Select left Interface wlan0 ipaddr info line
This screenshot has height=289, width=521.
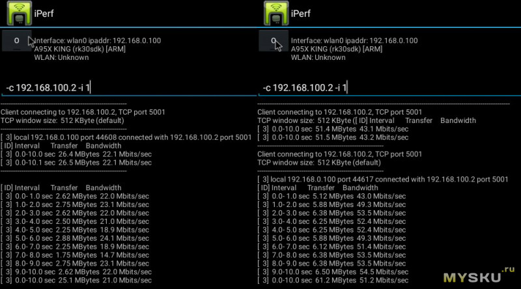click(x=98, y=40)
